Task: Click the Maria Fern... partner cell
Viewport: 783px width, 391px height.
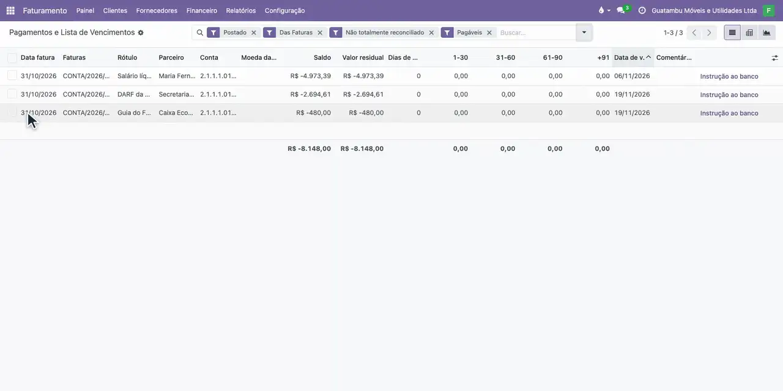Action: coord(177,76)
